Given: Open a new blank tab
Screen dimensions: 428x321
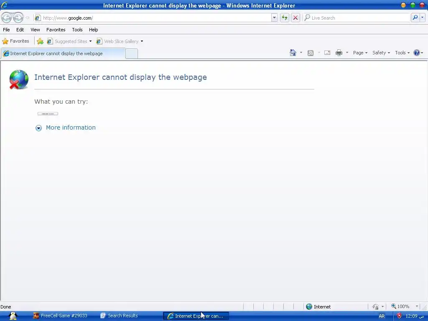Looking at the screenshot, I should click(x=132, y=54).
